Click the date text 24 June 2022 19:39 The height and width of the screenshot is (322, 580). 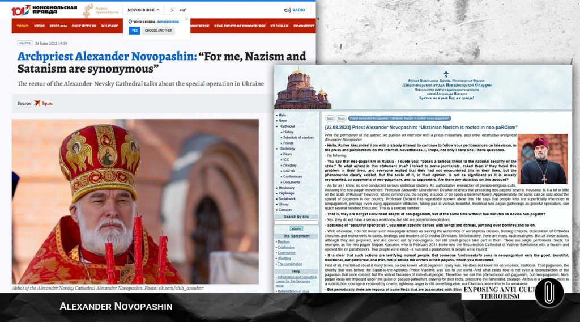pyautogui.click(x=51, y=43)
